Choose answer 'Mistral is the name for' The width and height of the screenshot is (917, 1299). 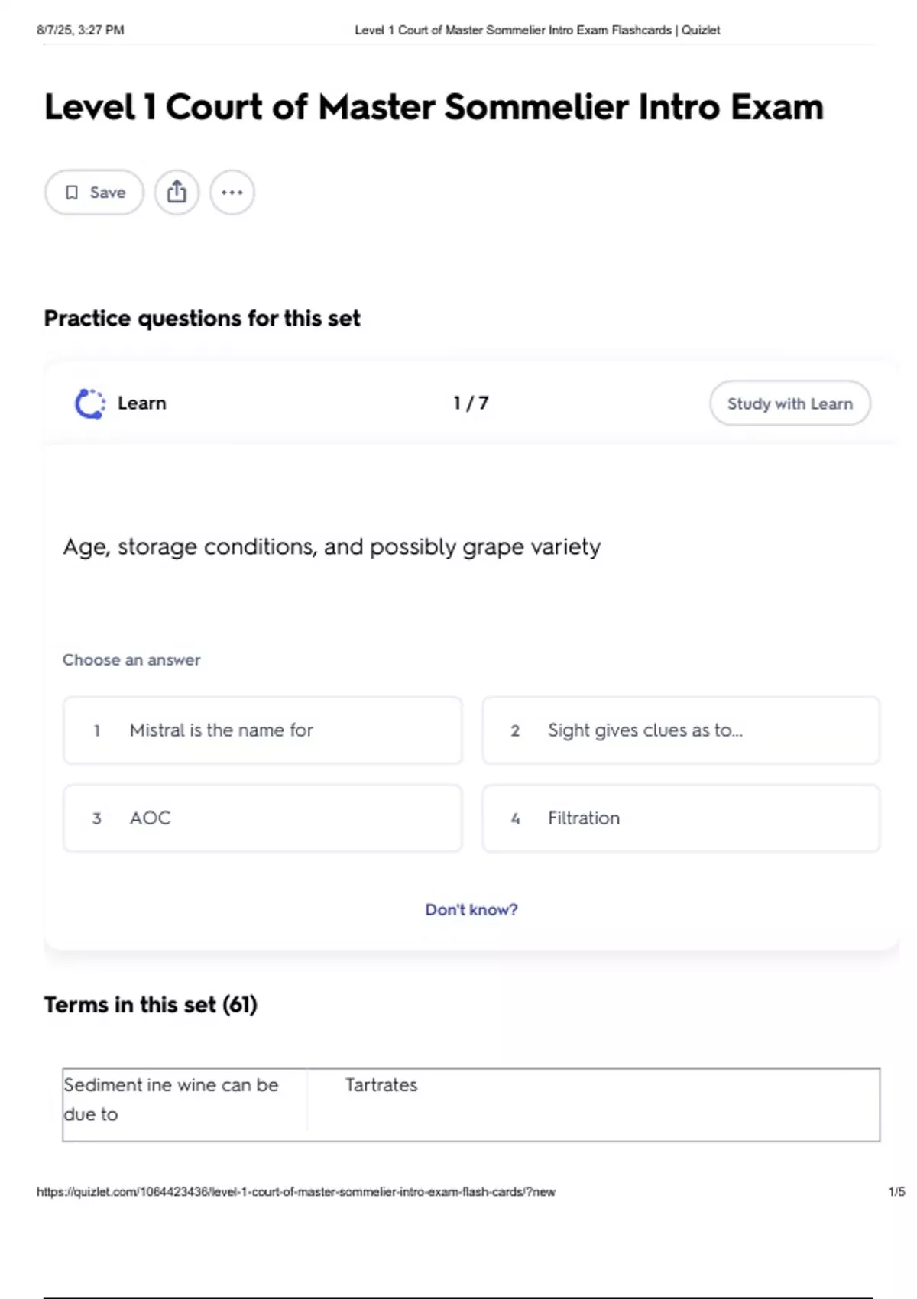tap(263, 730)
